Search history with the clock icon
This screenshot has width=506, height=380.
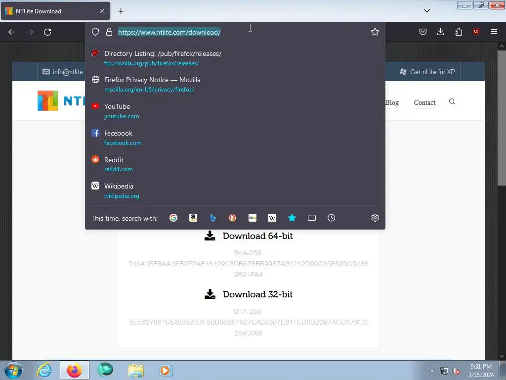pos(332,218)
